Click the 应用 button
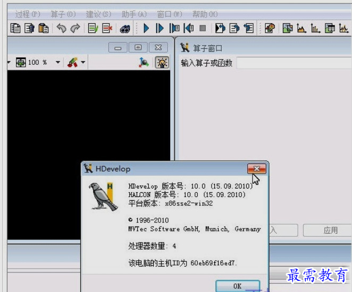The width and height of the screenshot is (352, 292). pyautogui.click(x=328, y=230)
